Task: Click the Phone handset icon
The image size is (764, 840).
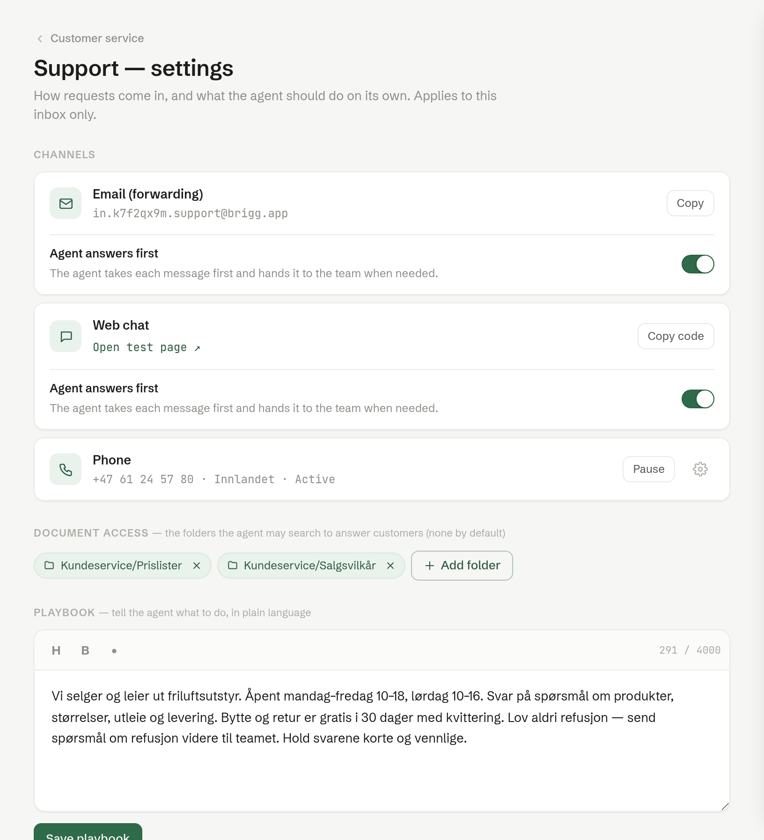Action: pyautogui.click(x=66, y=469)
